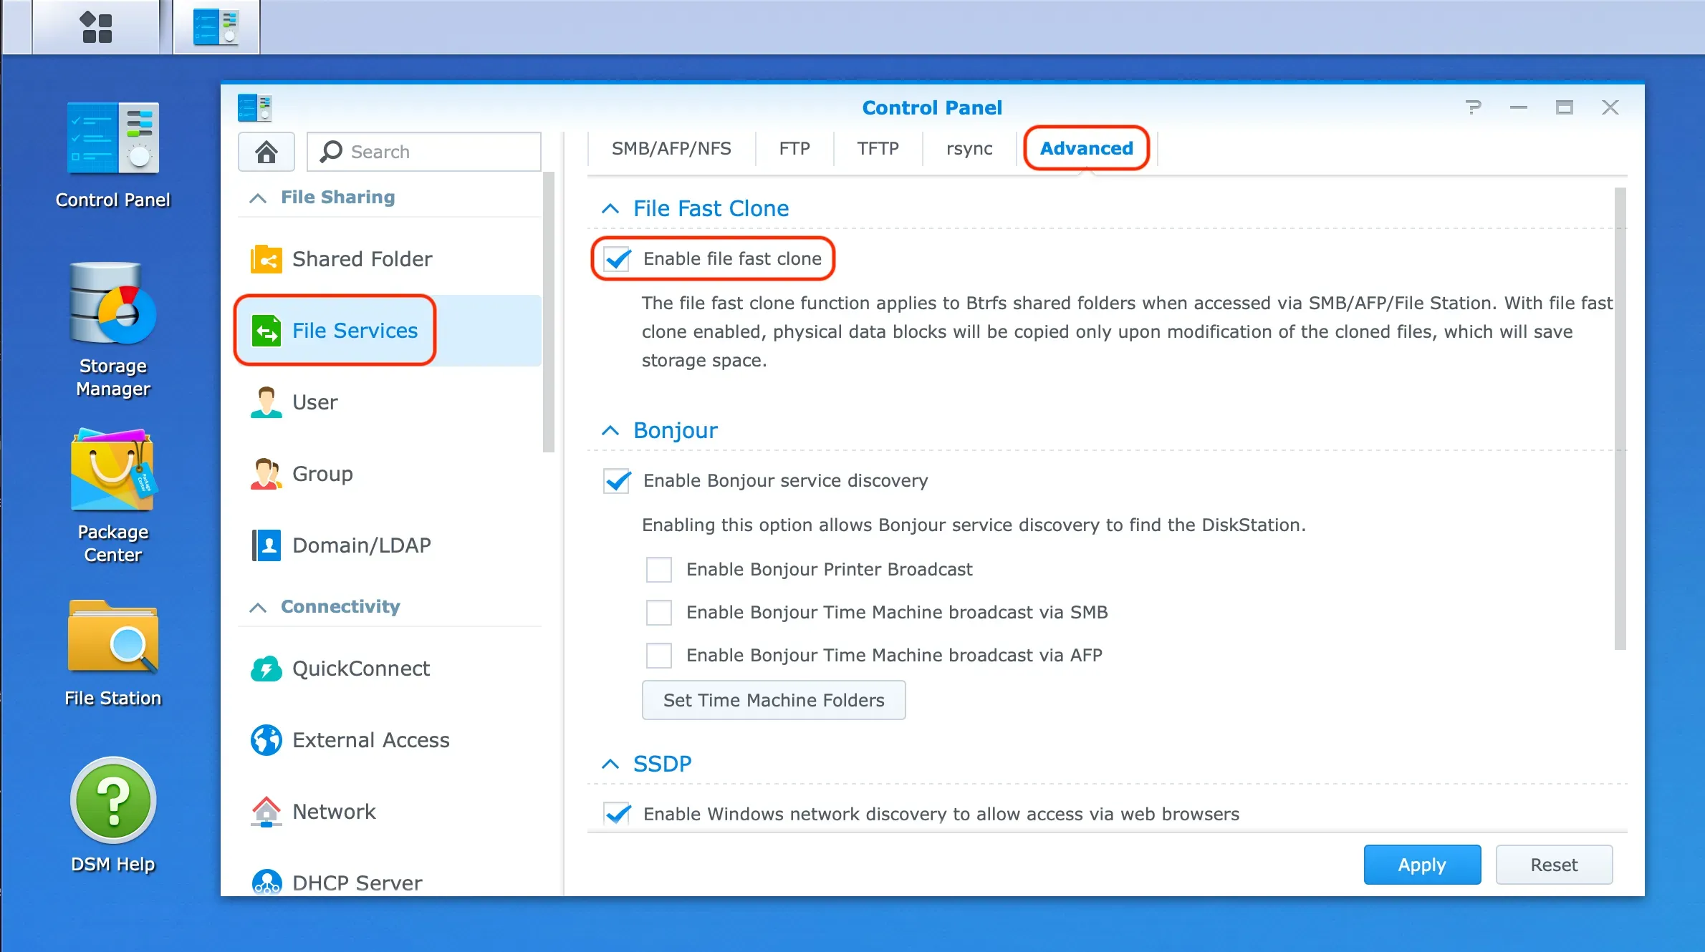Click Set Time Machine Folders
The width and height of the screenshot is (1705, 952).
click(773, 700)
